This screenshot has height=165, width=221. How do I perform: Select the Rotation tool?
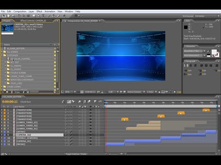coord(19,16)
